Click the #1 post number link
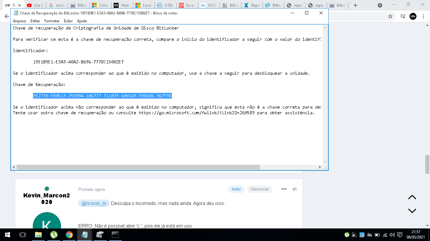The height and width of the screenshot is (241, 430). [x=294, y=189]
